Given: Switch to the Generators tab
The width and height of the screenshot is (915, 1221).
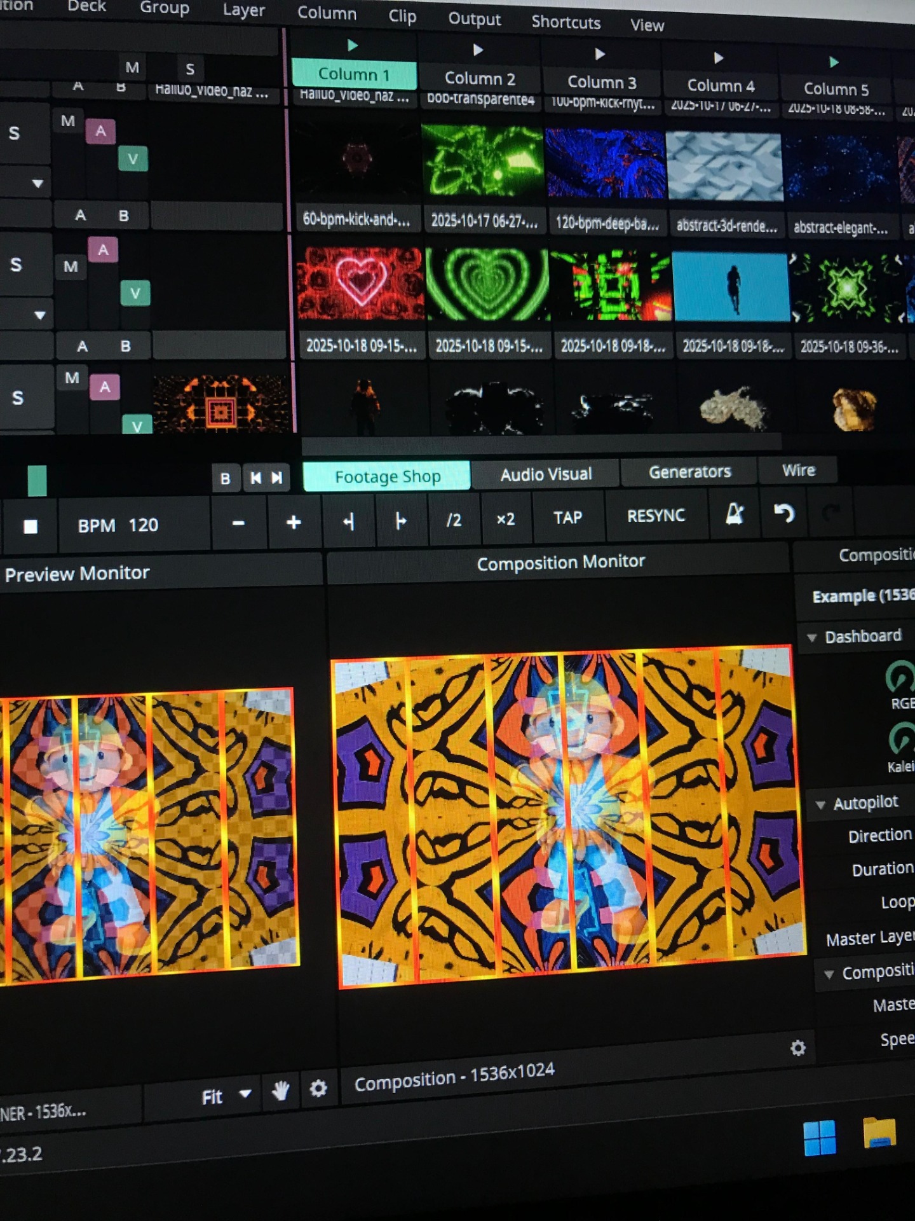Looking at the screenshot, I should click(x=689, y=472).
